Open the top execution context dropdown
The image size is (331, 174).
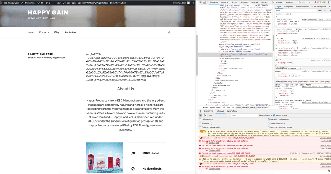pyautogui.click(x=219, y=115)
